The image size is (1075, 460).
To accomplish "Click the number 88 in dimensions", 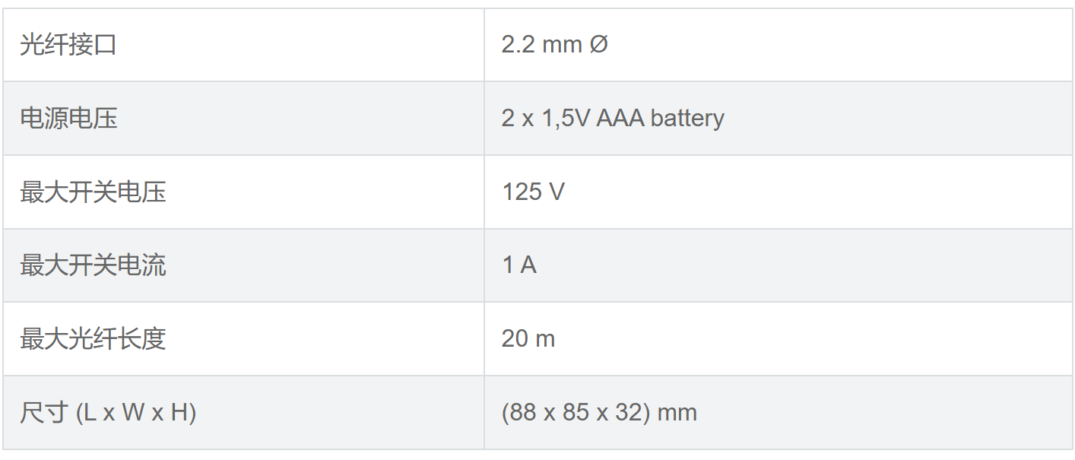I will point(522,413).
